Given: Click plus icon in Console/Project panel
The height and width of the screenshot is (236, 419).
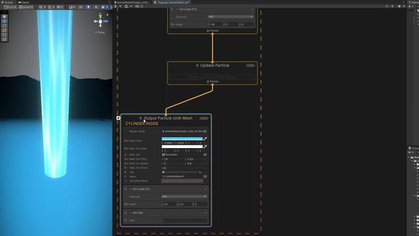Looking at the screenshot, I should (x=410, y=152).
